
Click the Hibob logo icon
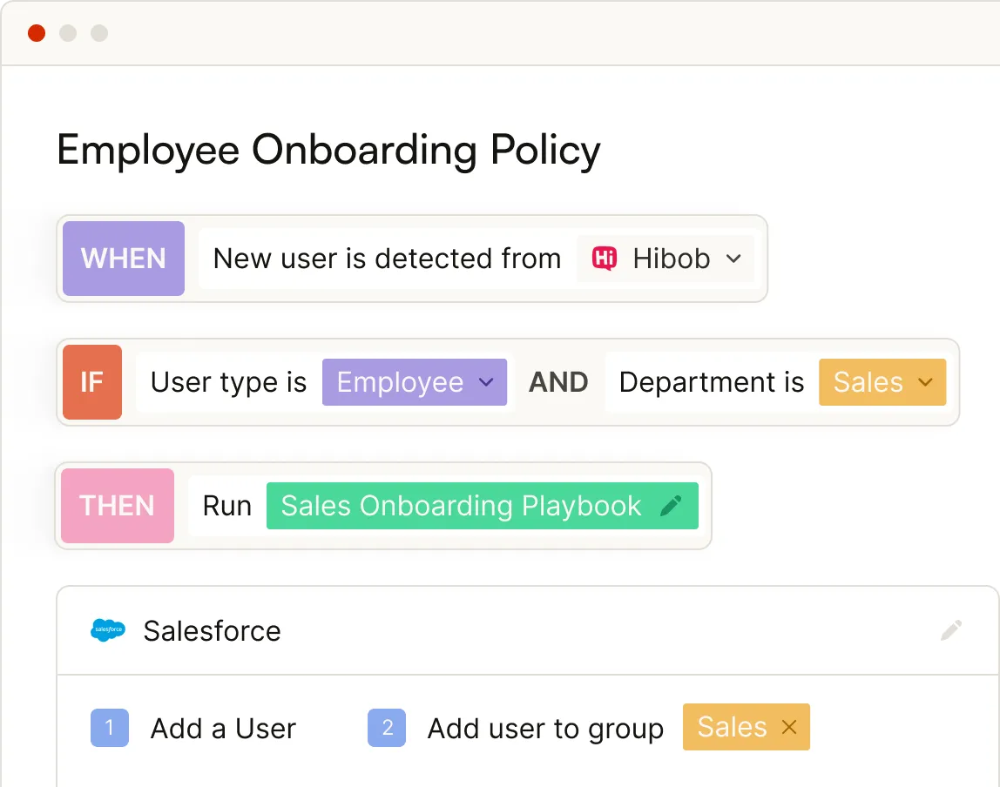click(x=604, y=258)
